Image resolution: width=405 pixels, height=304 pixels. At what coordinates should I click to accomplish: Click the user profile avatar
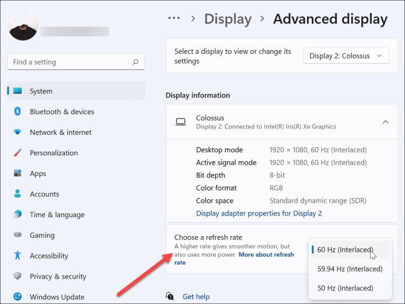(x=23, y=26)
